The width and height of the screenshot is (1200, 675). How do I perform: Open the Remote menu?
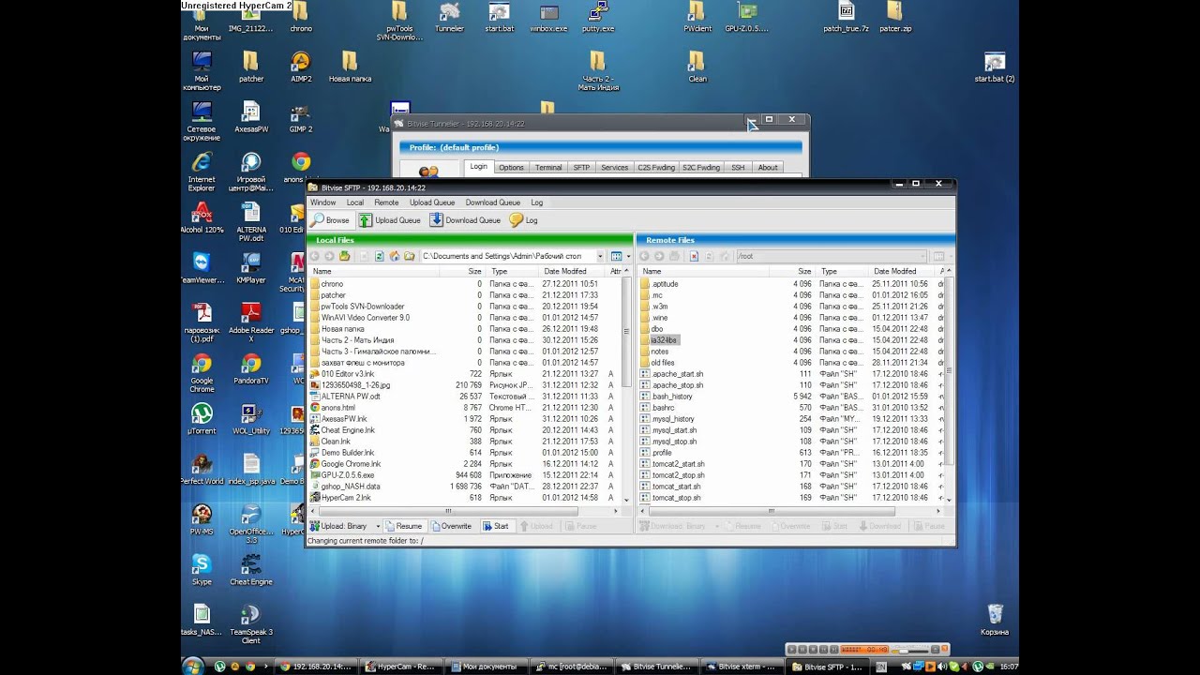click(386, 202)
